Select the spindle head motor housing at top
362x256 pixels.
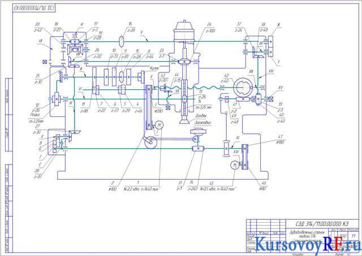(184, 31)
